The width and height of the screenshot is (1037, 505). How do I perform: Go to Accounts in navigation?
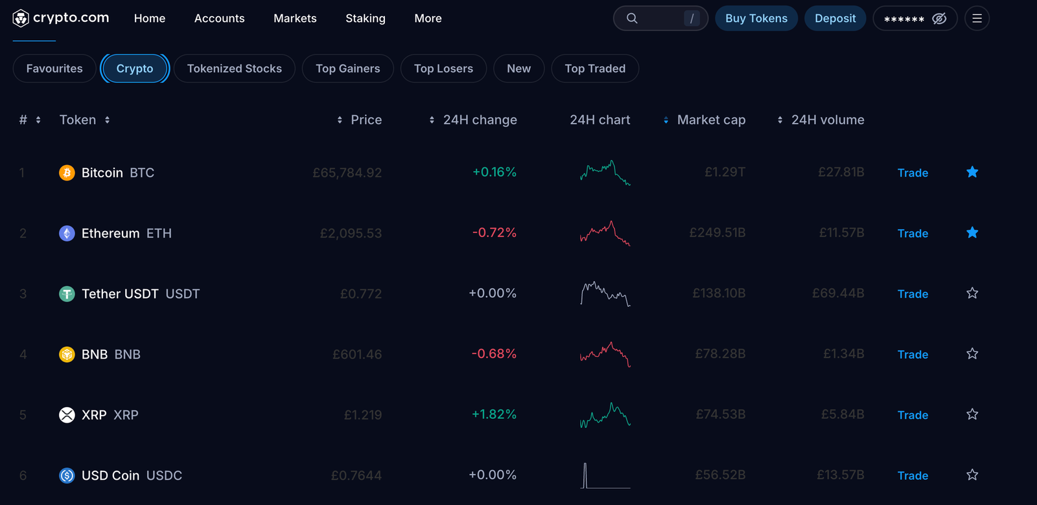220,18
